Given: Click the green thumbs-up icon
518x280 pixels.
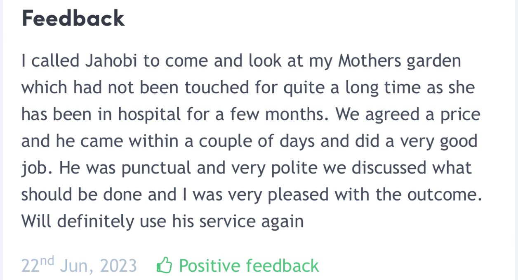Looking at the screenshot, I should click(x=164, y=265).
